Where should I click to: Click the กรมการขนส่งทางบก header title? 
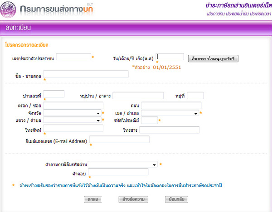56,9
